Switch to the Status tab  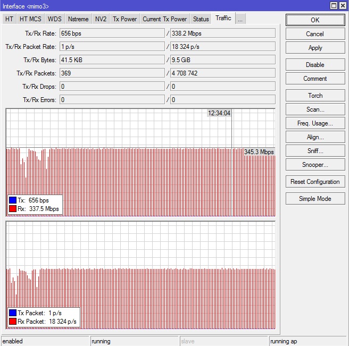(x=201, y=19)
